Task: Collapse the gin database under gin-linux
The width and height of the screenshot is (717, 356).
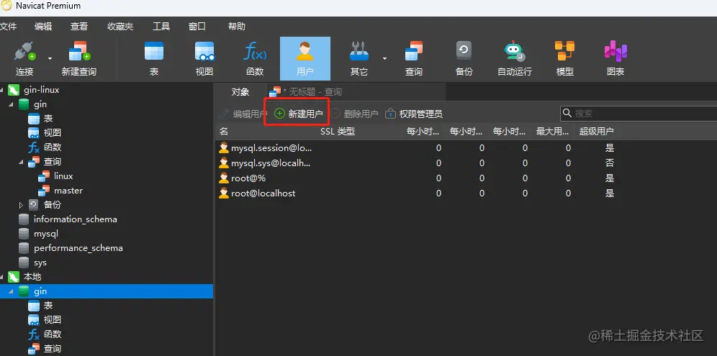Action: (x=11, y=104)
